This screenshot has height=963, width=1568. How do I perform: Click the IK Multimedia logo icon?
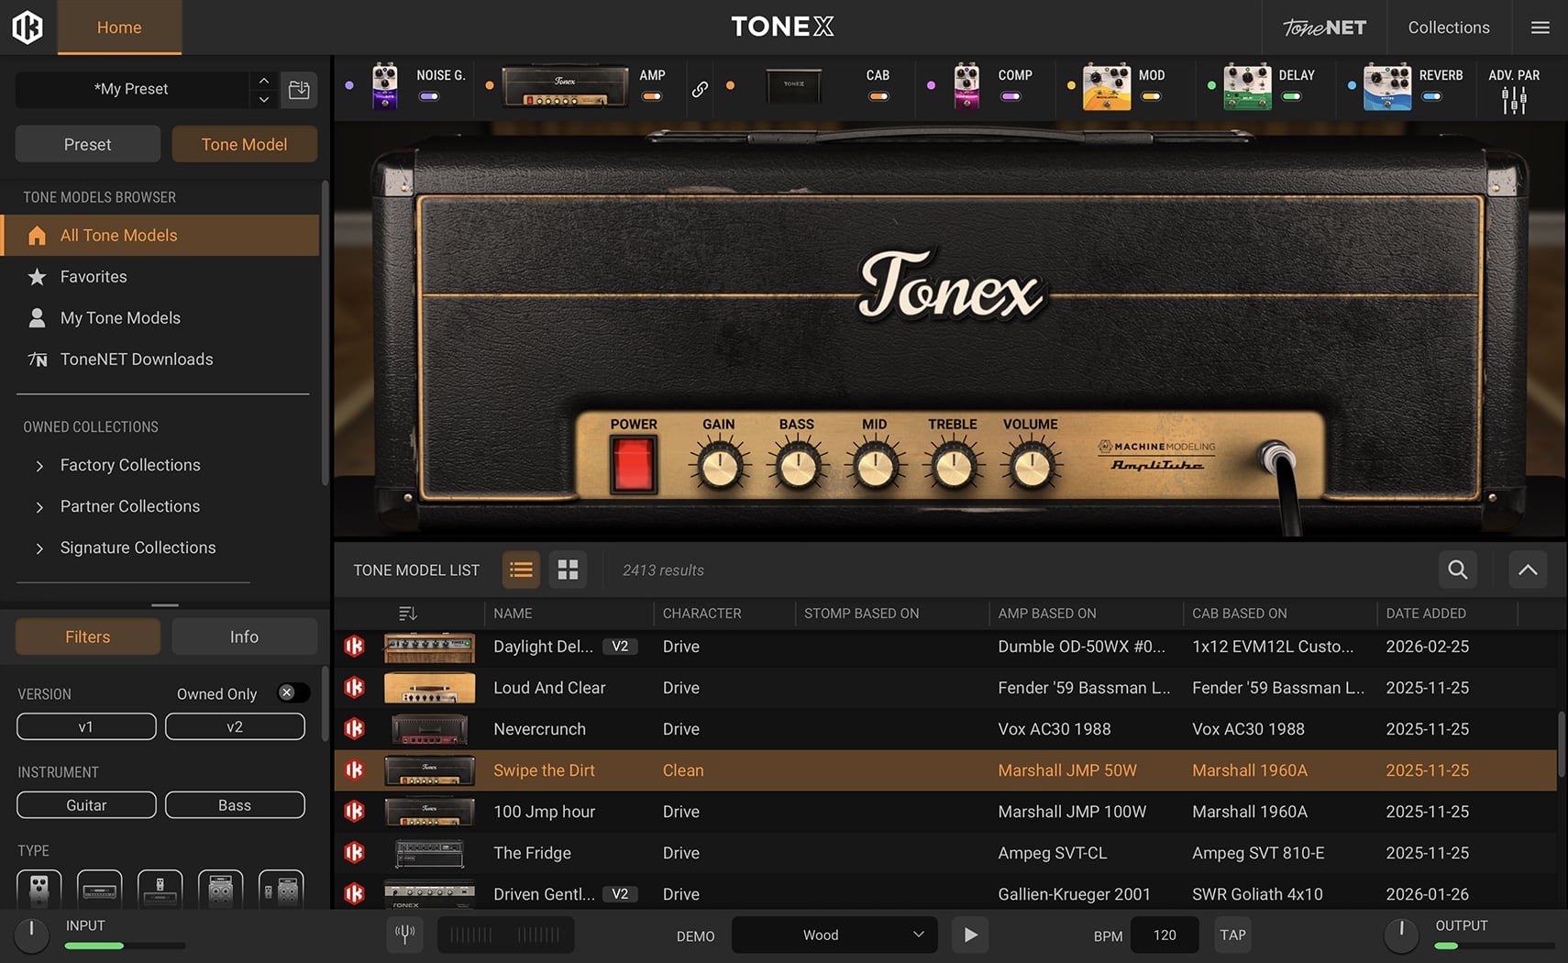pos(28,27)
